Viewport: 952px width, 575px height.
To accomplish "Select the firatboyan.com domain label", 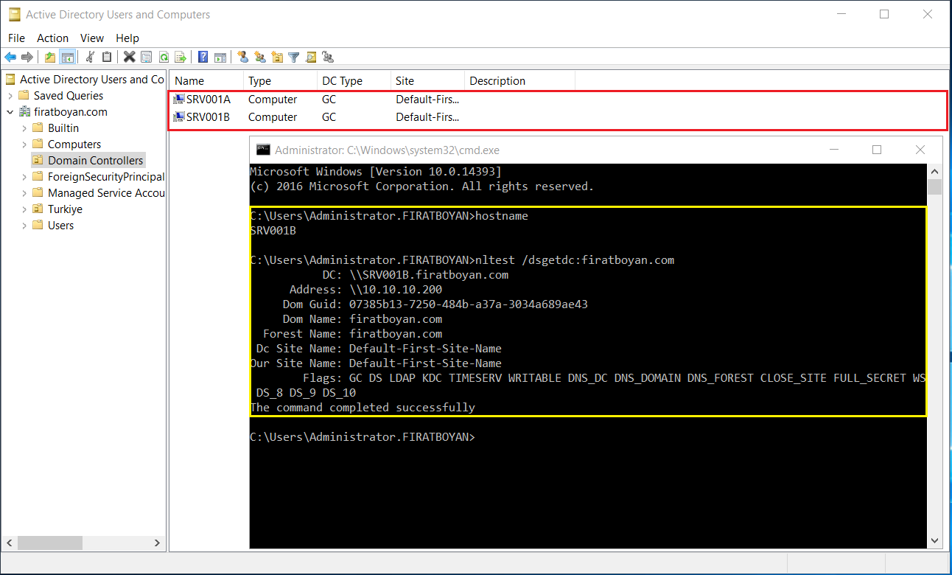I will click(x=71, y=112).
